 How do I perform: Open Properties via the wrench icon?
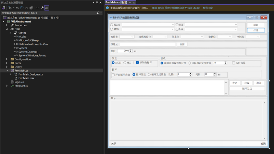(x=42, y=8)
